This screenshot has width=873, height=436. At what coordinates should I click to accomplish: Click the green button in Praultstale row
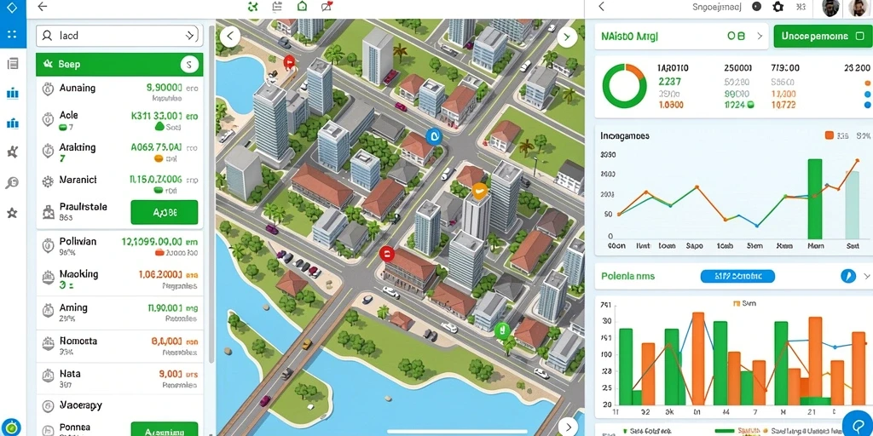tap(165, 212)
